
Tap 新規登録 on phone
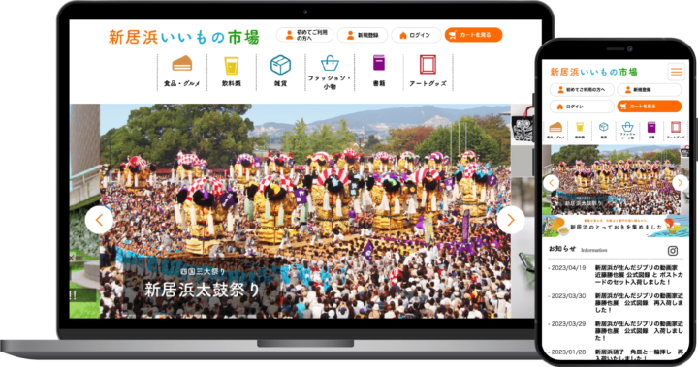point(649,90)
